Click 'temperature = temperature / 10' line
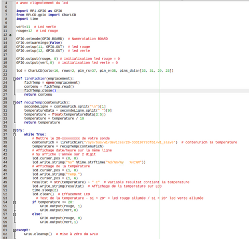 coord(54,118)
